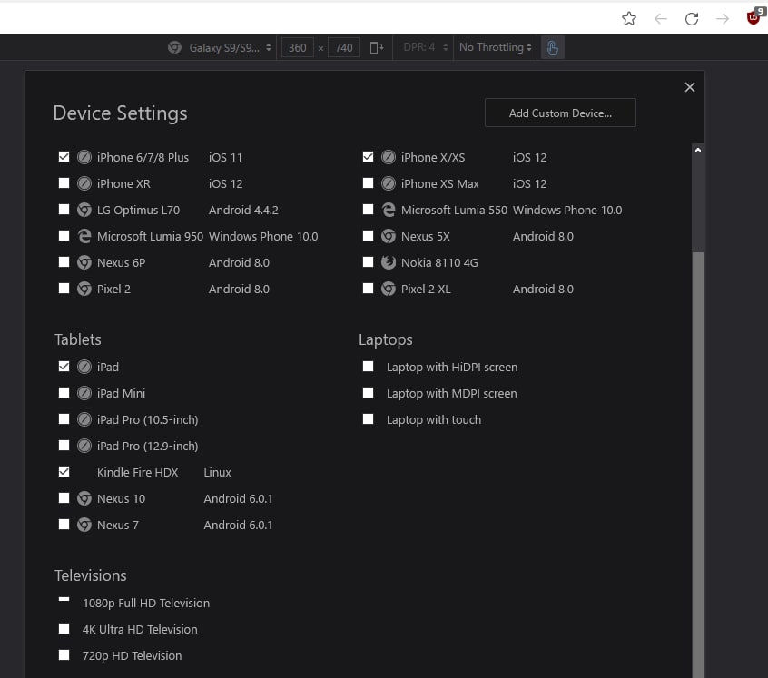Click the Chrome icon beside Galaxy S9 selector
This screenshot has width=768, height=678.
pos(175,47)
